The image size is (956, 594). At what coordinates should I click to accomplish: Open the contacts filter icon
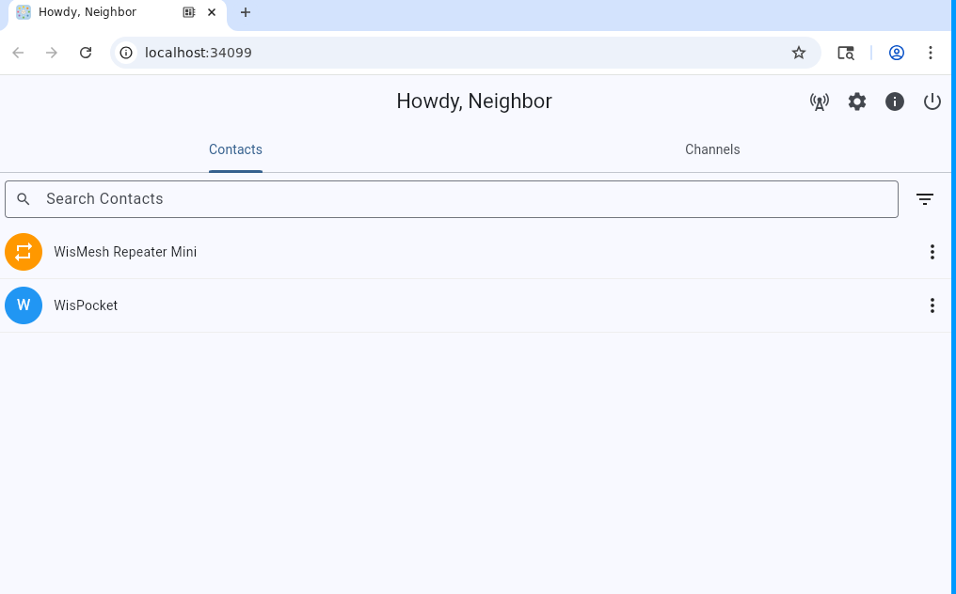pyautogui.click(x=925, y=199)
